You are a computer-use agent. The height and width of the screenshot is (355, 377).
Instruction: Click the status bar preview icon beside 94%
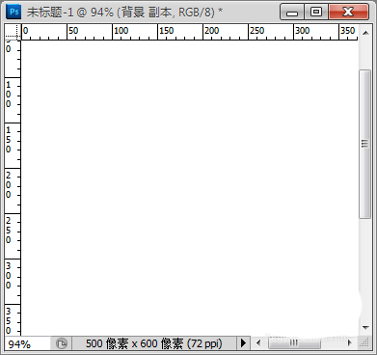pyautogui.click(x=62, y=343)
